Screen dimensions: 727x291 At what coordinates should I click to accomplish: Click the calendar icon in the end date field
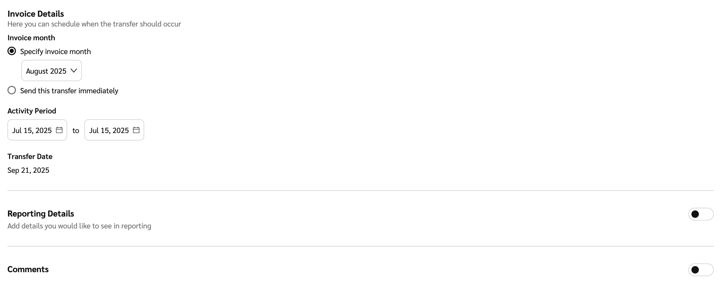coord(136,130)
